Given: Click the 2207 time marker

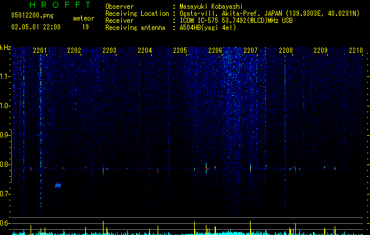Looking at the screenshot, I should (251, 50).
